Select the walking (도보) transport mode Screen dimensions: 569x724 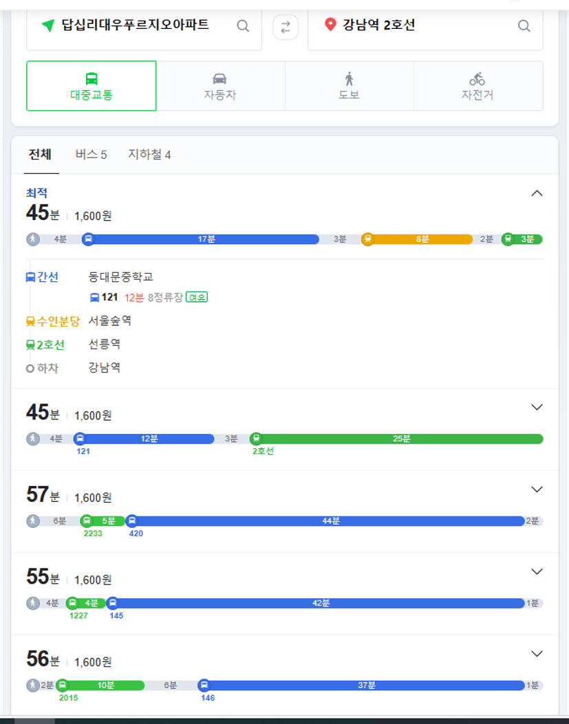pyautogui.click(x=349, y=86)
